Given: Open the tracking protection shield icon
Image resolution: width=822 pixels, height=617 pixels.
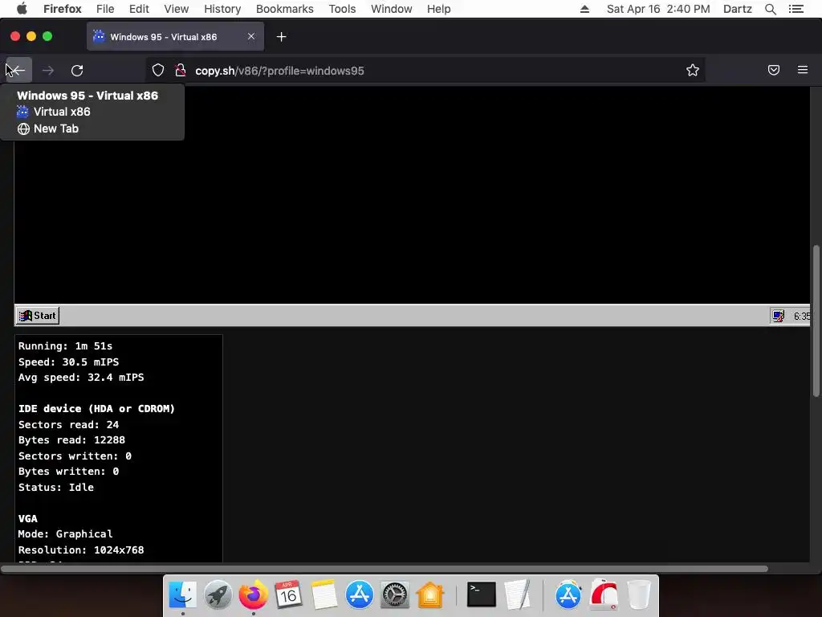Looking at the screenshot, I should [x=158, y=71].
